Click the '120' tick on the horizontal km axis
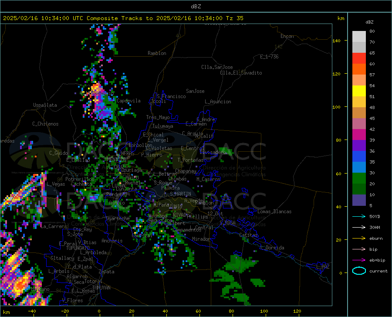The width and height of the screenshot is (392, 317). point(297,311)
